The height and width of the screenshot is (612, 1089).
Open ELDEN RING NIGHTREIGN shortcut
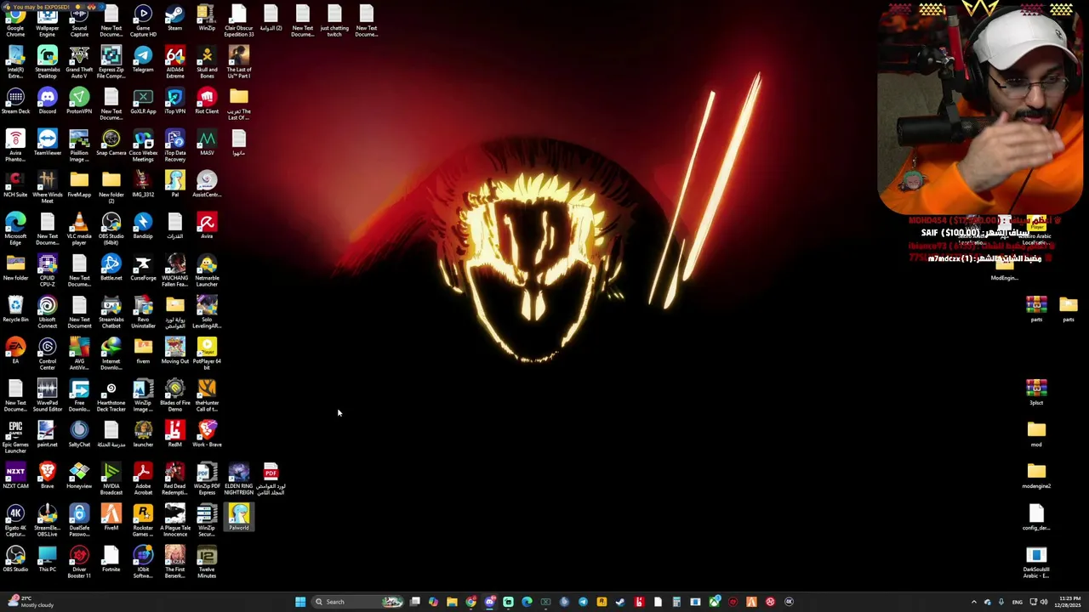point(239,479)
